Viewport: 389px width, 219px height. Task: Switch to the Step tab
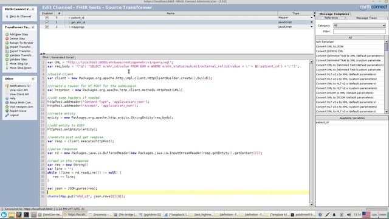pyautogui.click(x=45, y=57)
